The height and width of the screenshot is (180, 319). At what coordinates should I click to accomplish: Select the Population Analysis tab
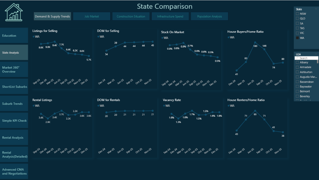[x=209, y=16]
